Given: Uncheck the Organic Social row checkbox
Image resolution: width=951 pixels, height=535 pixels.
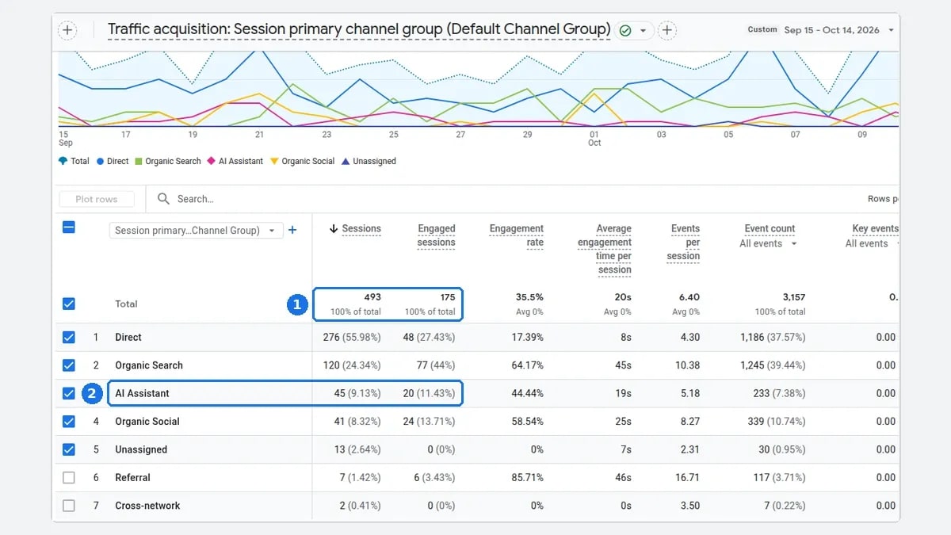Looking at the screenshot, I should (69, 422).
